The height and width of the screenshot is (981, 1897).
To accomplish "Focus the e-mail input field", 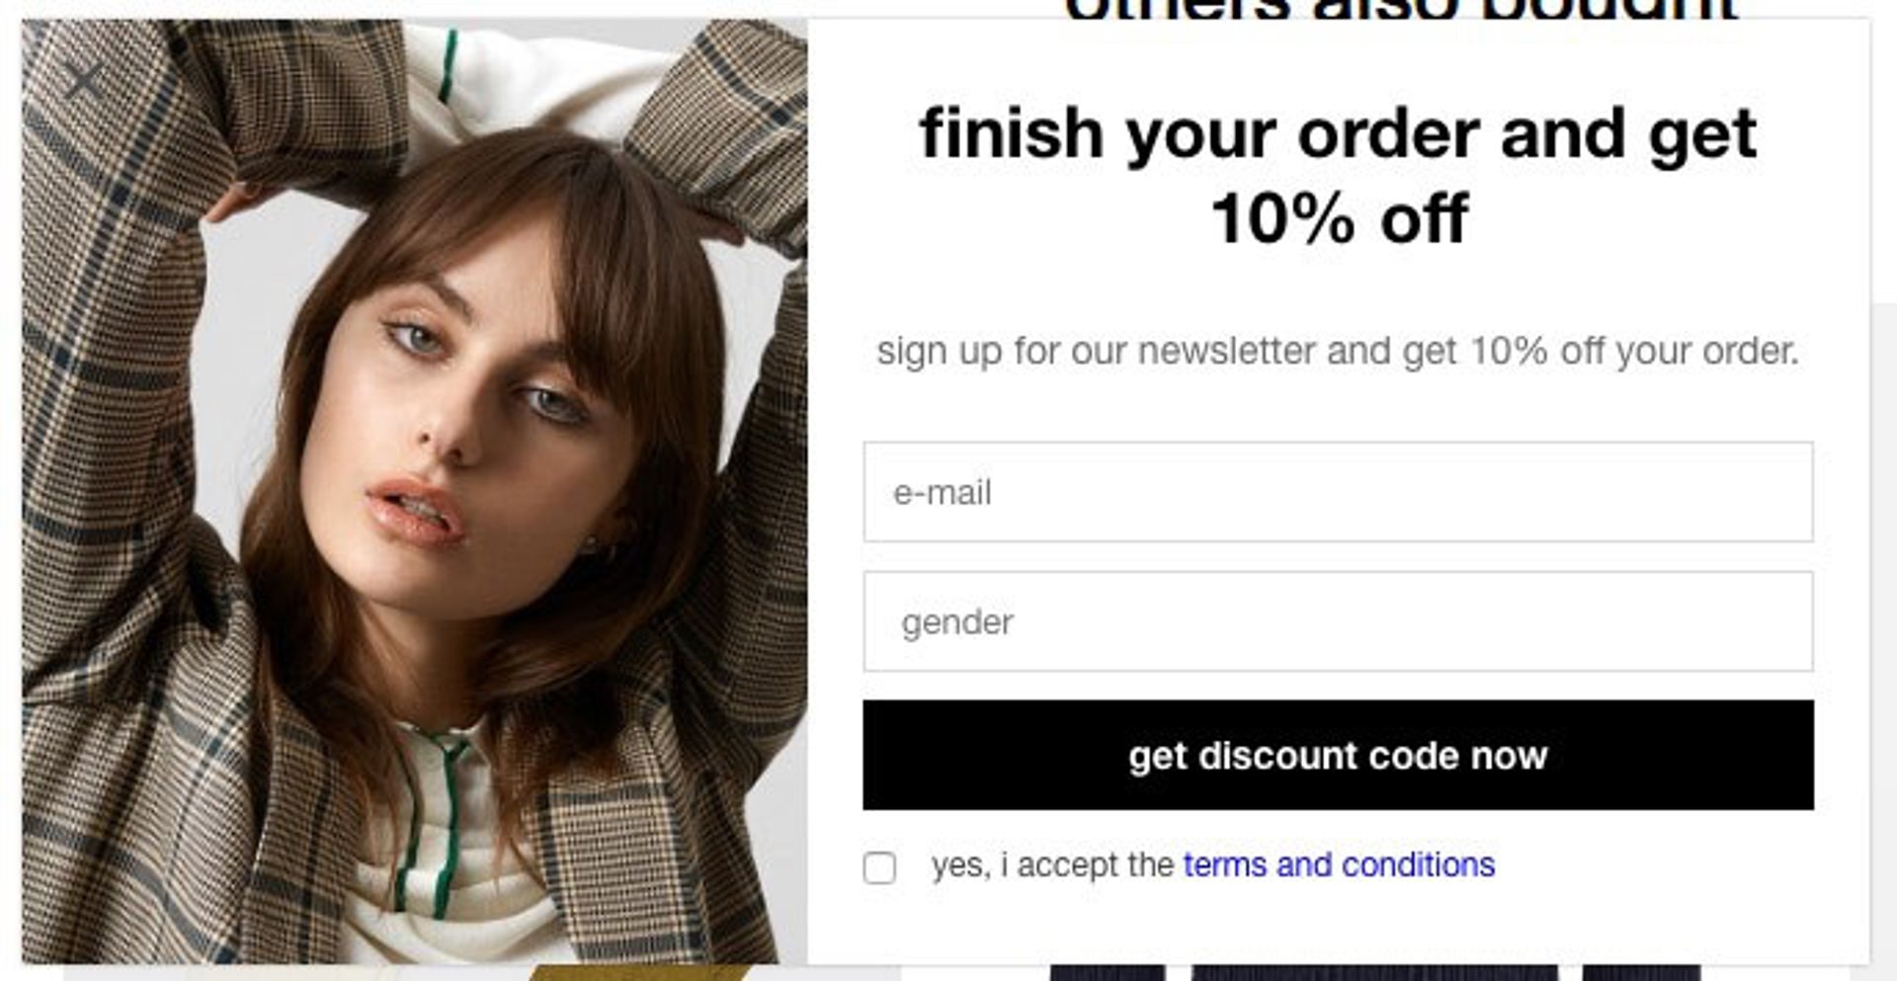I will click(1338, 492).
